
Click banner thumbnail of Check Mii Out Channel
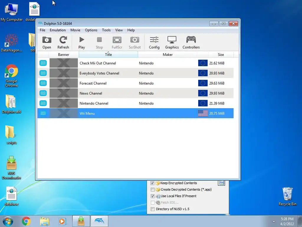64,63
